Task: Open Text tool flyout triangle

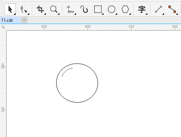Action: (x=147, y=14)
